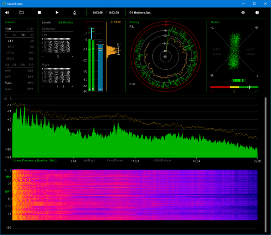Open settings with the gear icon

243,12
